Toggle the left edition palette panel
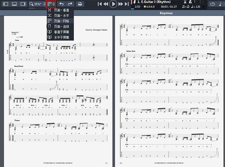 click(6, 4)
